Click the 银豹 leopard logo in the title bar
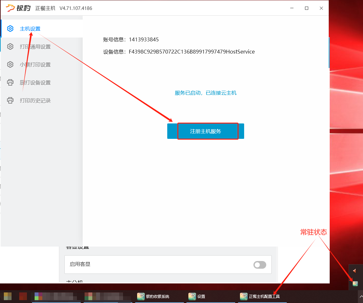The width and height of the screenshot is (363, 303). click(x=18, y=8)
